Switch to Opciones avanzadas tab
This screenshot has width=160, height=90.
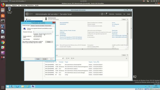coord(40,26)
